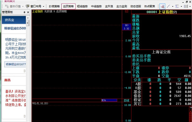Click the 日线 period label on chart

pyautogui.click(x=127, y=100)
